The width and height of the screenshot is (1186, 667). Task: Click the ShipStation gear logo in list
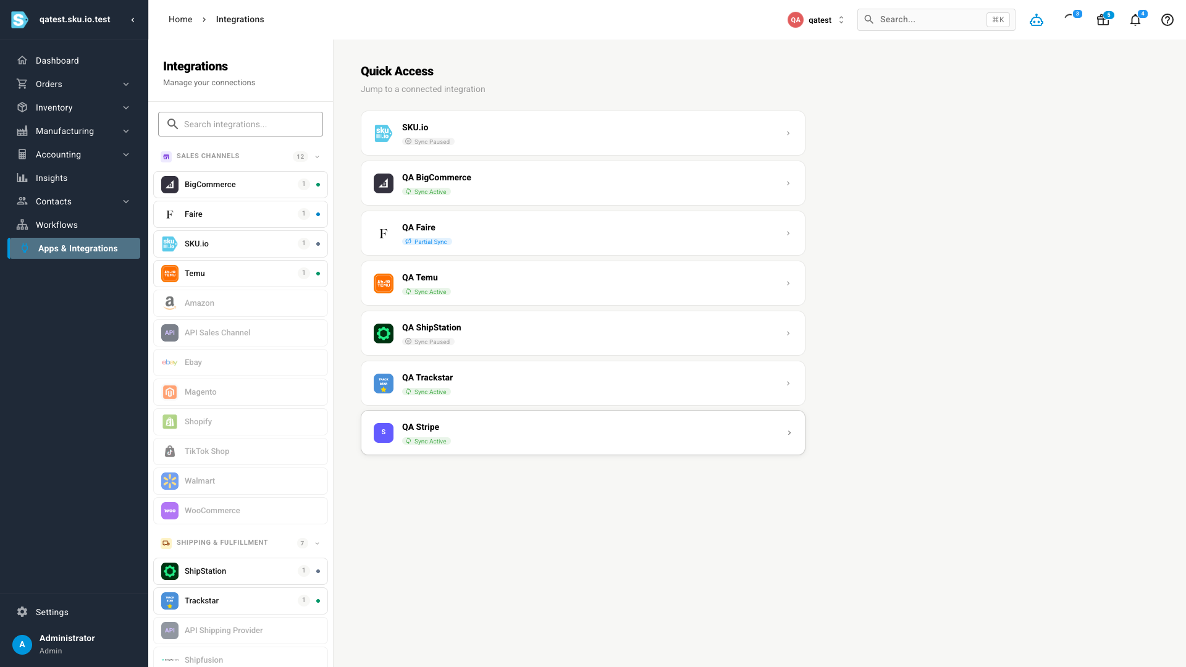coord(170,571)
